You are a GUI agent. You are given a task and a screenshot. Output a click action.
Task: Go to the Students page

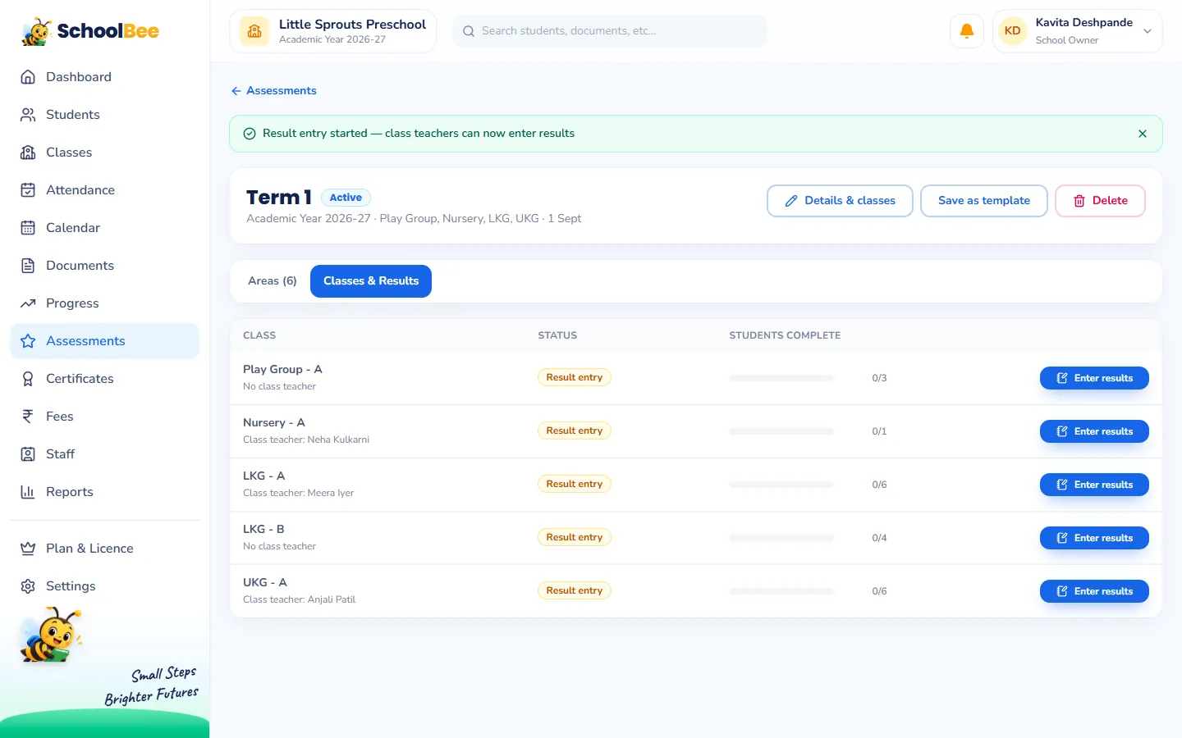(x=104, y=115)
